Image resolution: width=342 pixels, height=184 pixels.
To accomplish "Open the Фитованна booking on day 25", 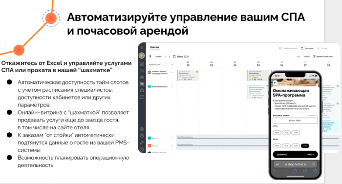I will [x=258, y=76].
